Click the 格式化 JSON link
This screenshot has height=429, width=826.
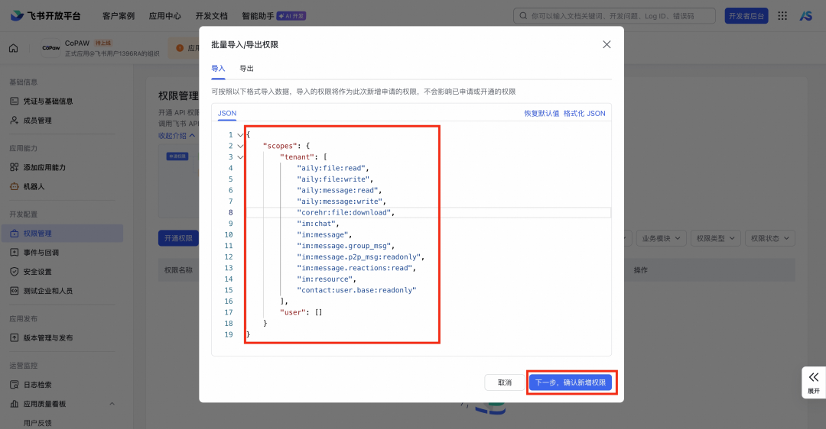point(584,113)
